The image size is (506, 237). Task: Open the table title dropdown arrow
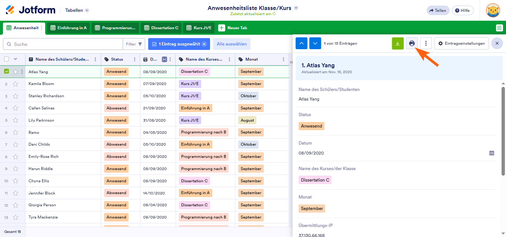tap(296, 8)
